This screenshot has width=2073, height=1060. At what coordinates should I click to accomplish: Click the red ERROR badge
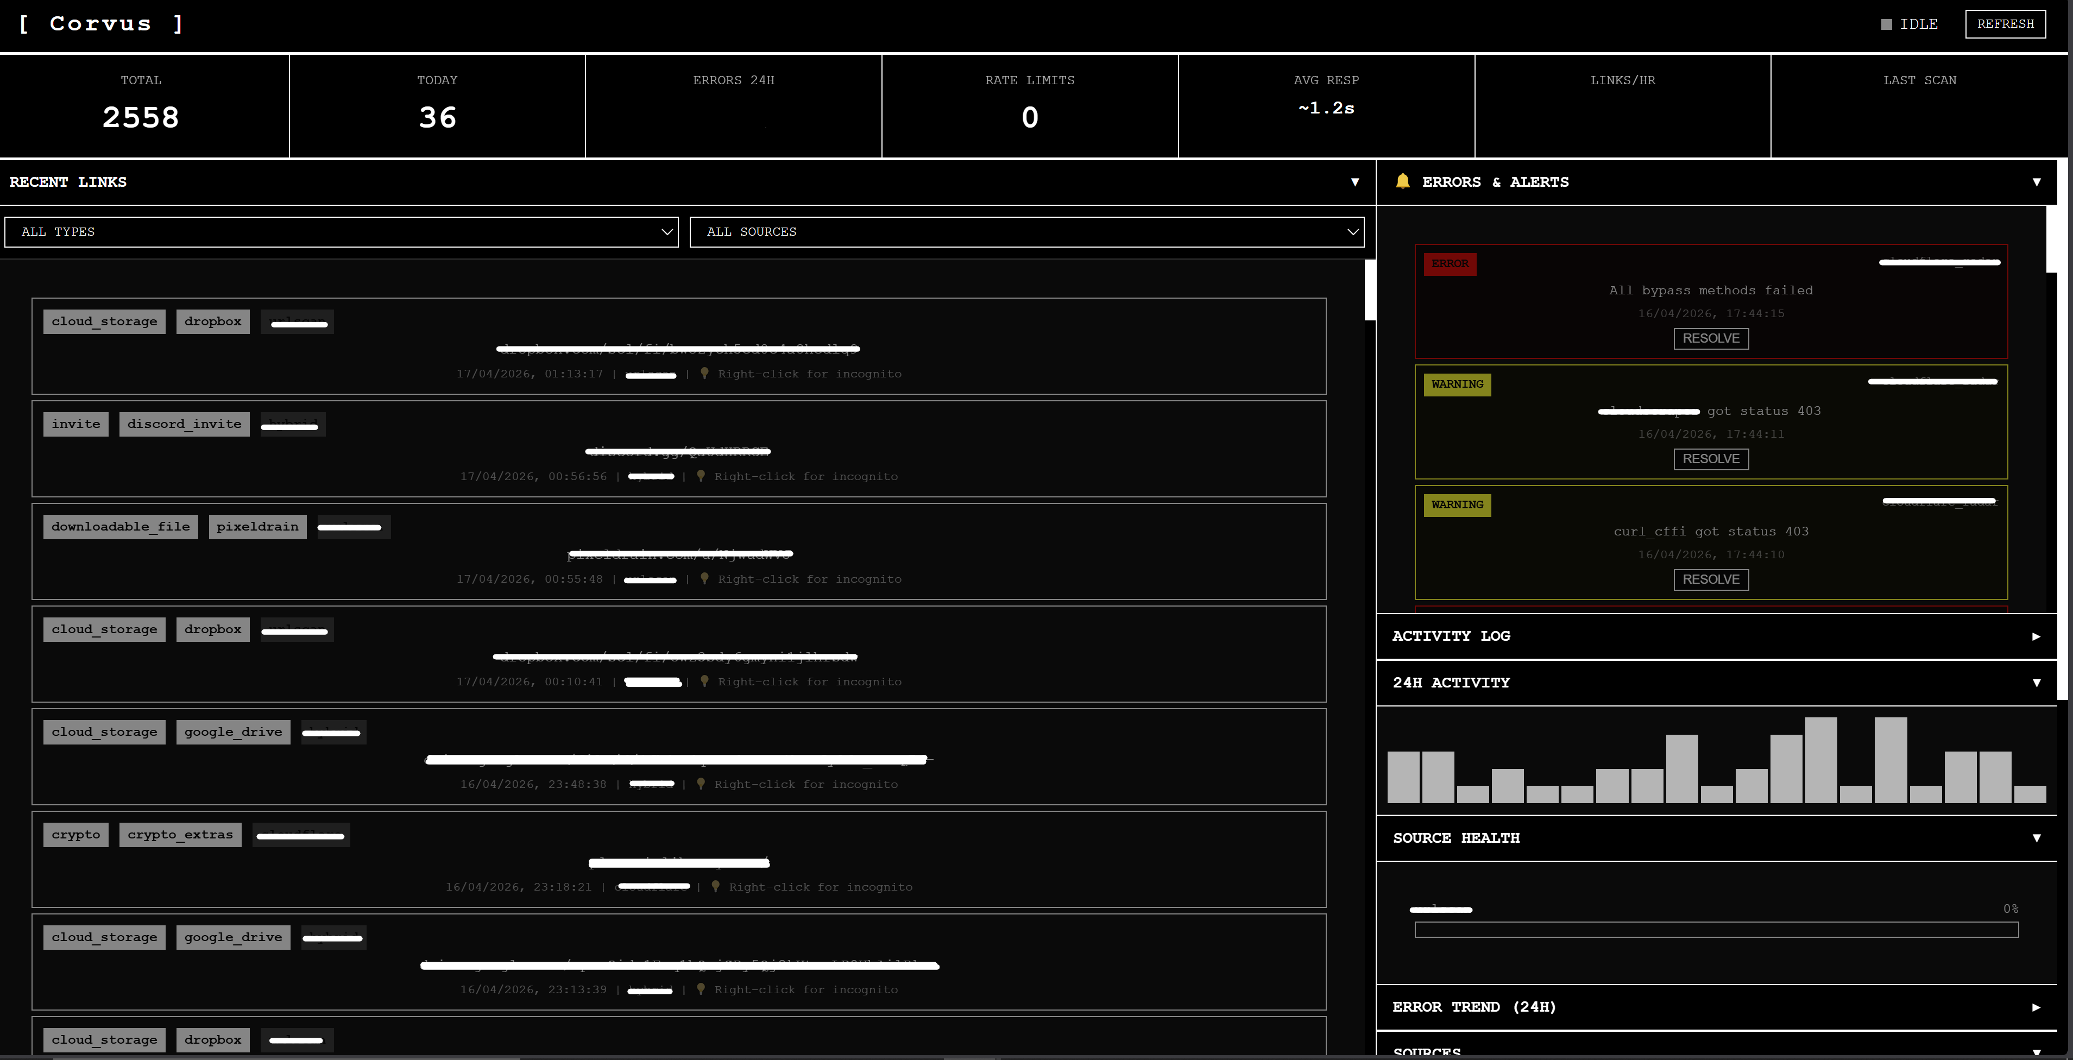point(1450,264)
